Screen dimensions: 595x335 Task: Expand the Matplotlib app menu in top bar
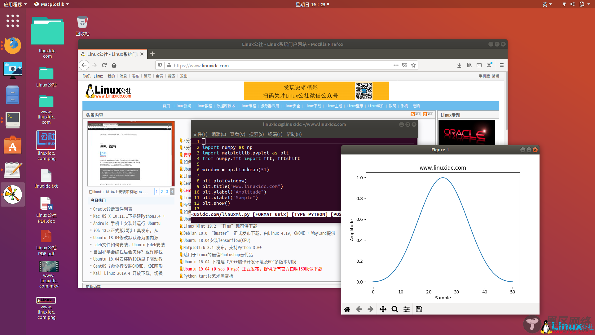coord(51,4)
